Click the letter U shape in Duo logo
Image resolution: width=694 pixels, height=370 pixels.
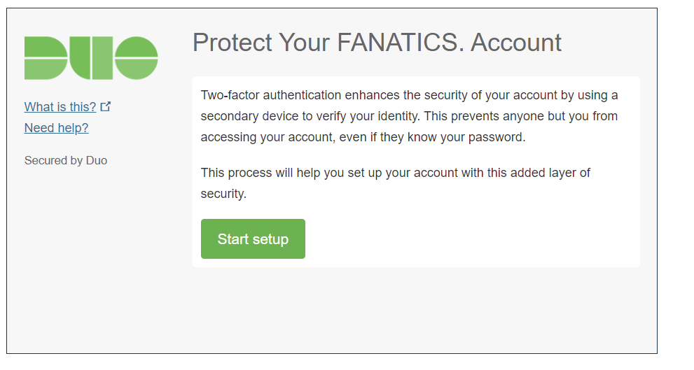click(x=91, y=58)
